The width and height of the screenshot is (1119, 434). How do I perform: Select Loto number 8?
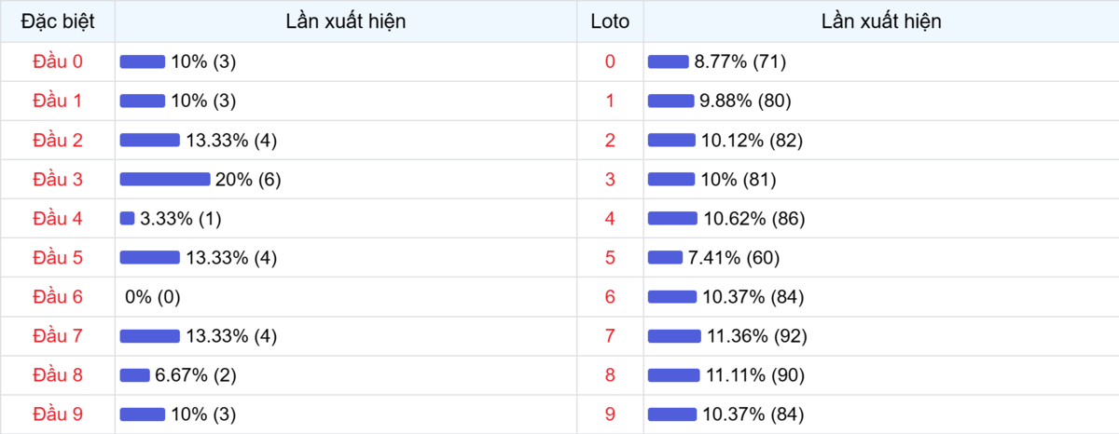tap(610, 375)
